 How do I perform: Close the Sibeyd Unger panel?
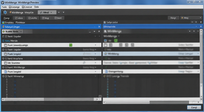click(99, 27)
